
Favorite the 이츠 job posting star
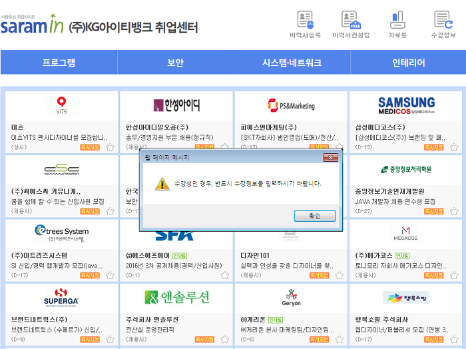[x=110, y=147]
